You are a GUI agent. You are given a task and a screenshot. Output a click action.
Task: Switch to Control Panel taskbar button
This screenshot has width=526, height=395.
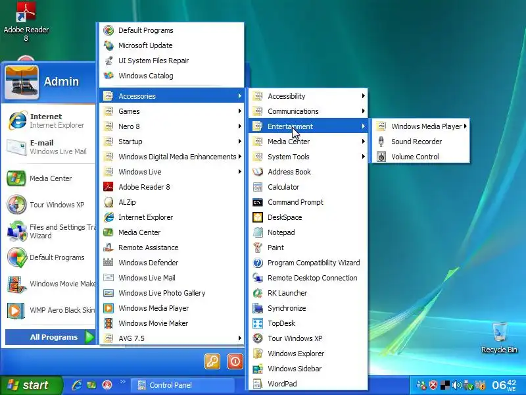182,385
